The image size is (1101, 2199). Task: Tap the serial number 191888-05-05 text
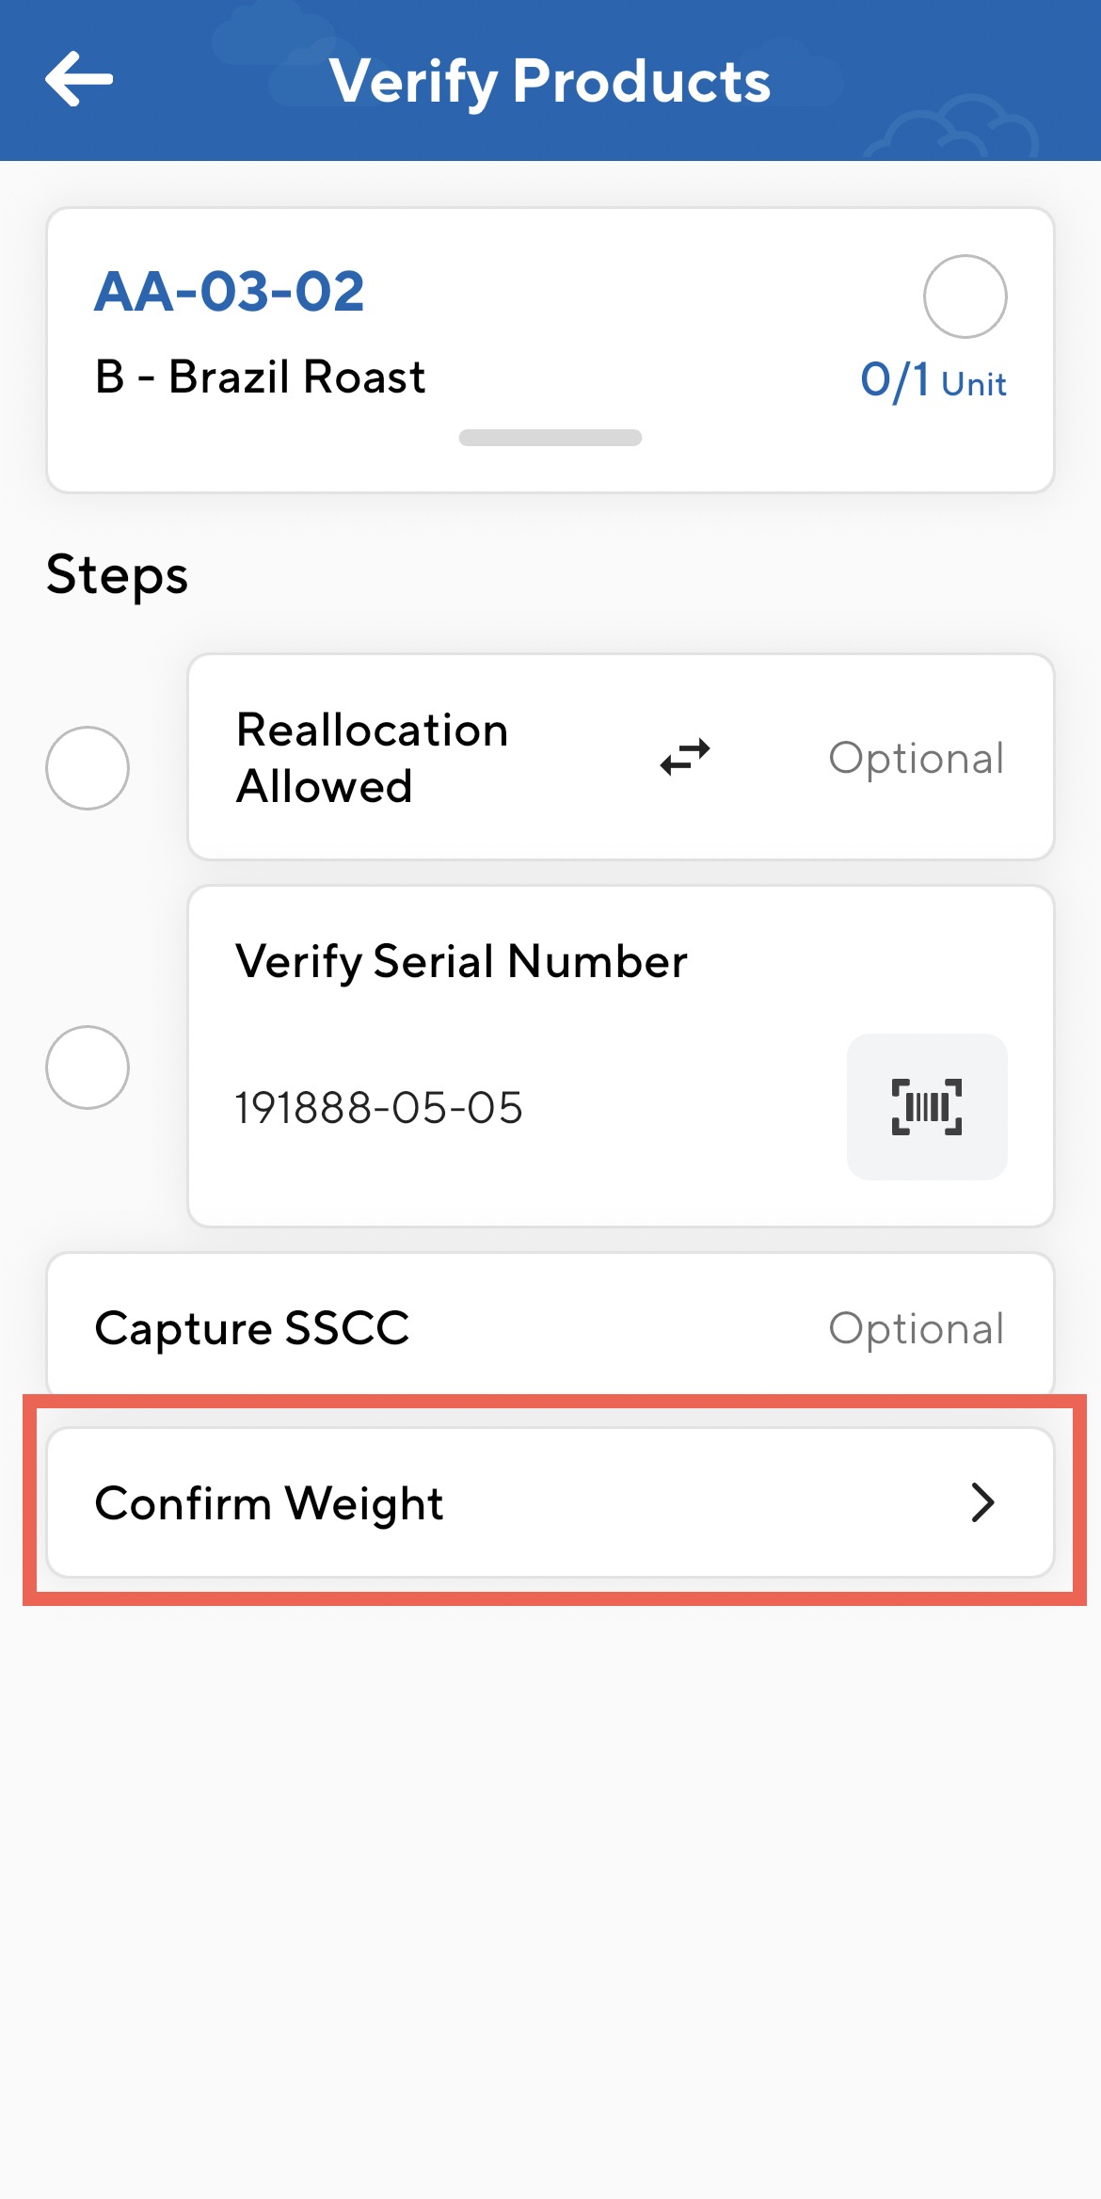380,1108
